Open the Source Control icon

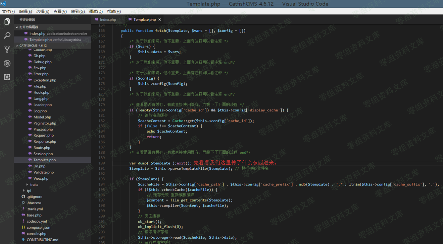click(x=7, y=49)
